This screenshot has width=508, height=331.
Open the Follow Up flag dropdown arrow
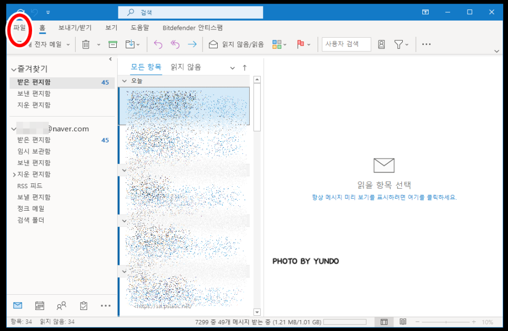[309, 45]
